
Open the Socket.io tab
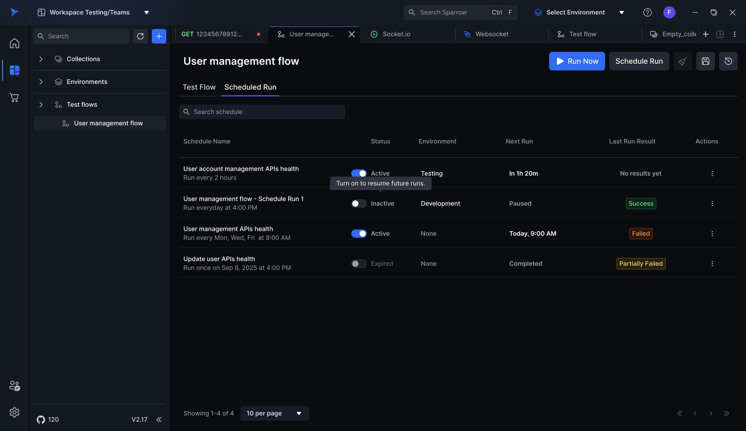[396, 34]
